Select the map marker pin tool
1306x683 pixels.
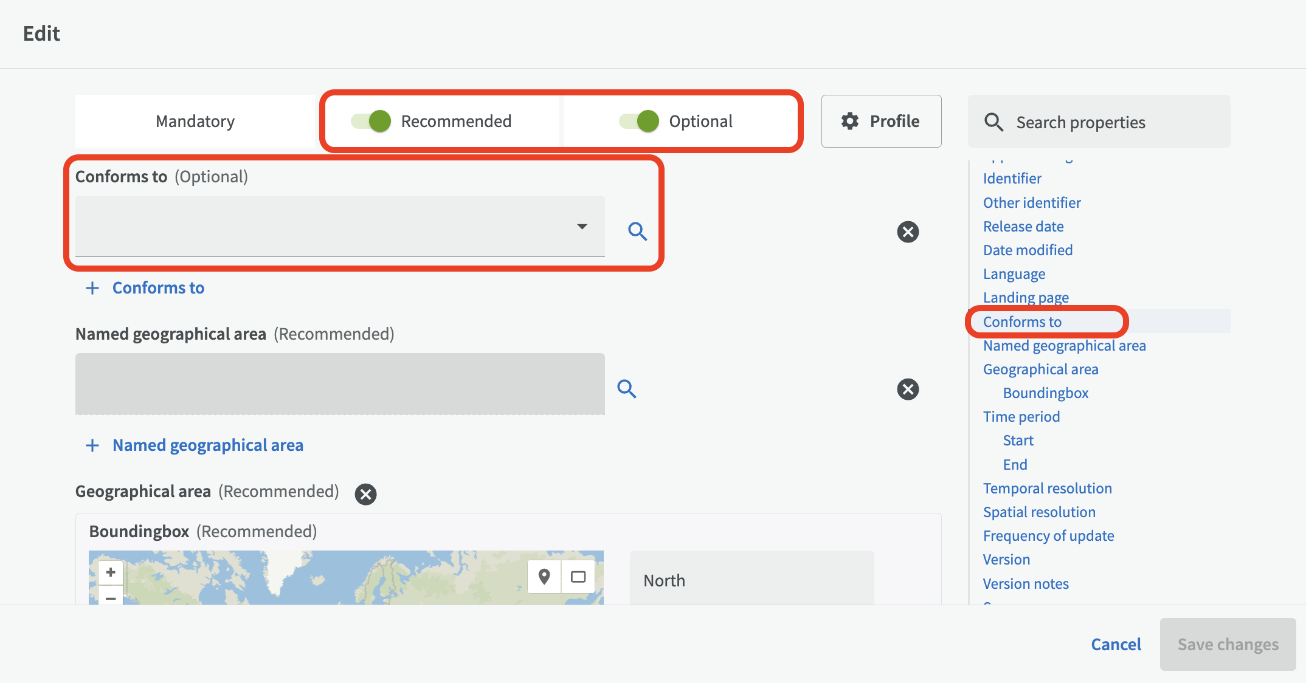pos(544,576)
